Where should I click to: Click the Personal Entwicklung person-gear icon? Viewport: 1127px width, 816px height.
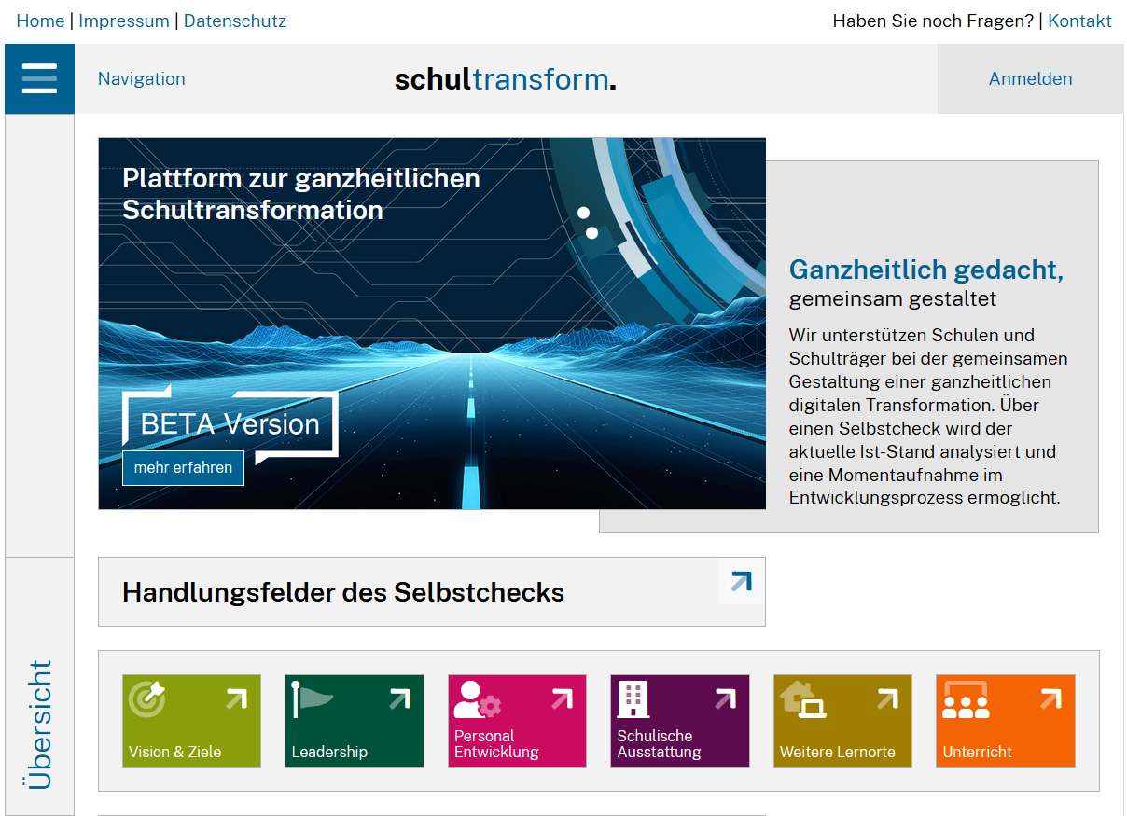tap(476, 699)
